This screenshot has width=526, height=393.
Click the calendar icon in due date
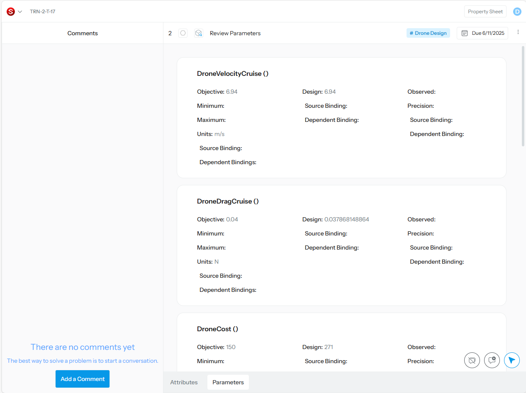465,33
